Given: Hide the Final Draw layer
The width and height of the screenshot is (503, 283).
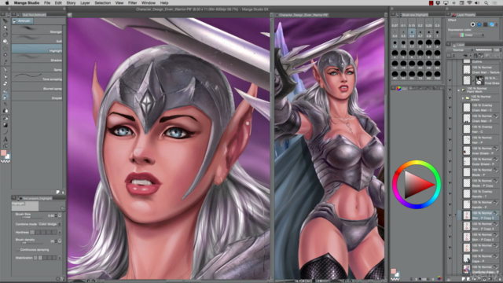Looking at the screenshot, I should click(x=450, y=80).
